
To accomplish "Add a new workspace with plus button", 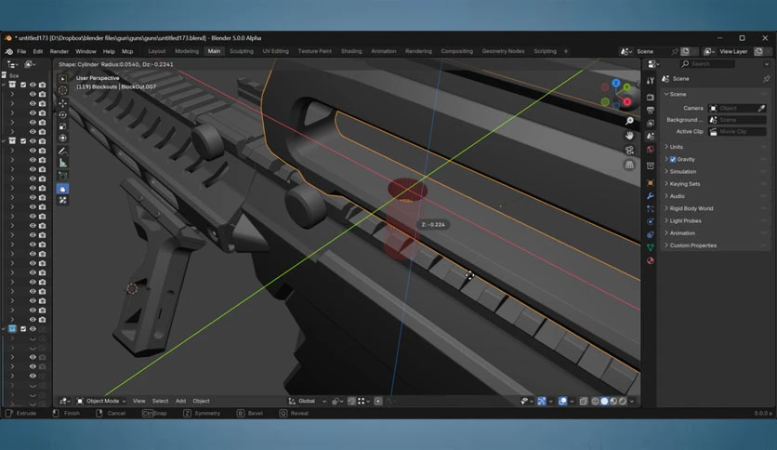I will point(566,51).
